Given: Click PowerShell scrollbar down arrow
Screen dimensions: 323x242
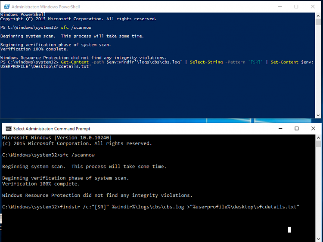Looking at the screenshot, I should pyautogui.click(x=318, y=115).
